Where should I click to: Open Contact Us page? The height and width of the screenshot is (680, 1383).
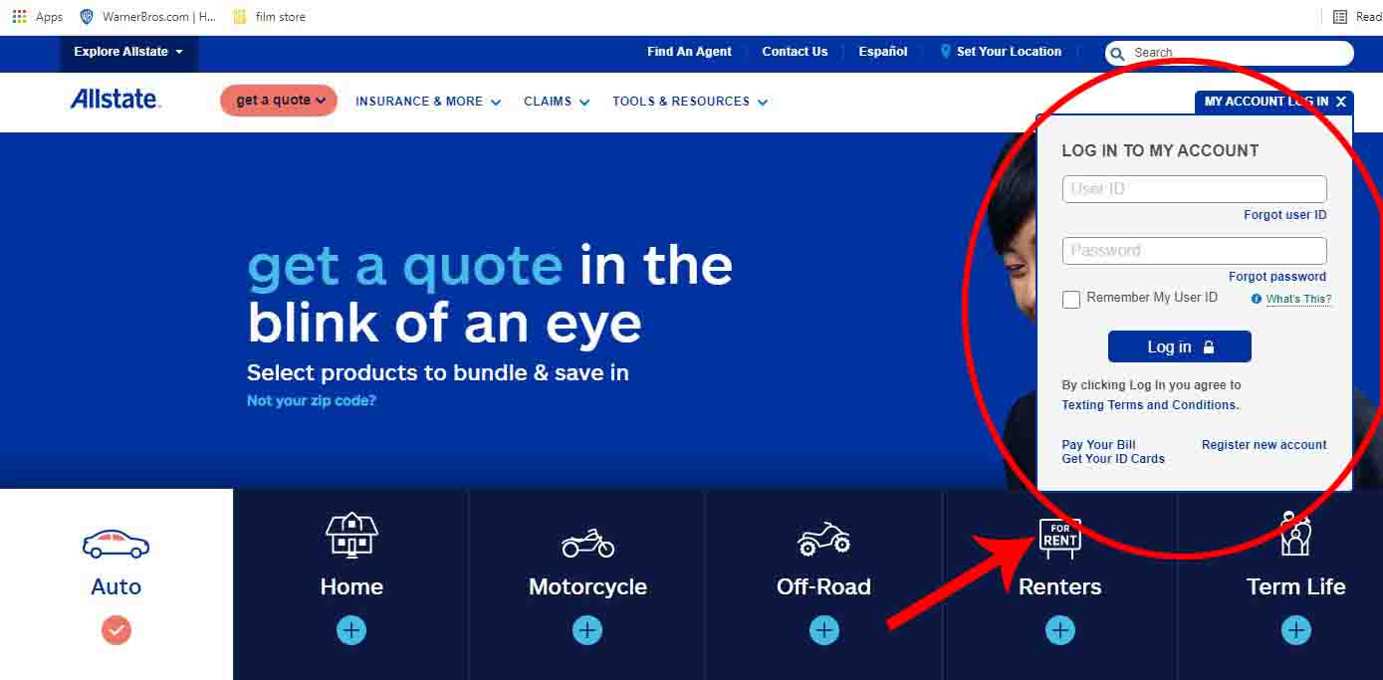point(795,52)
